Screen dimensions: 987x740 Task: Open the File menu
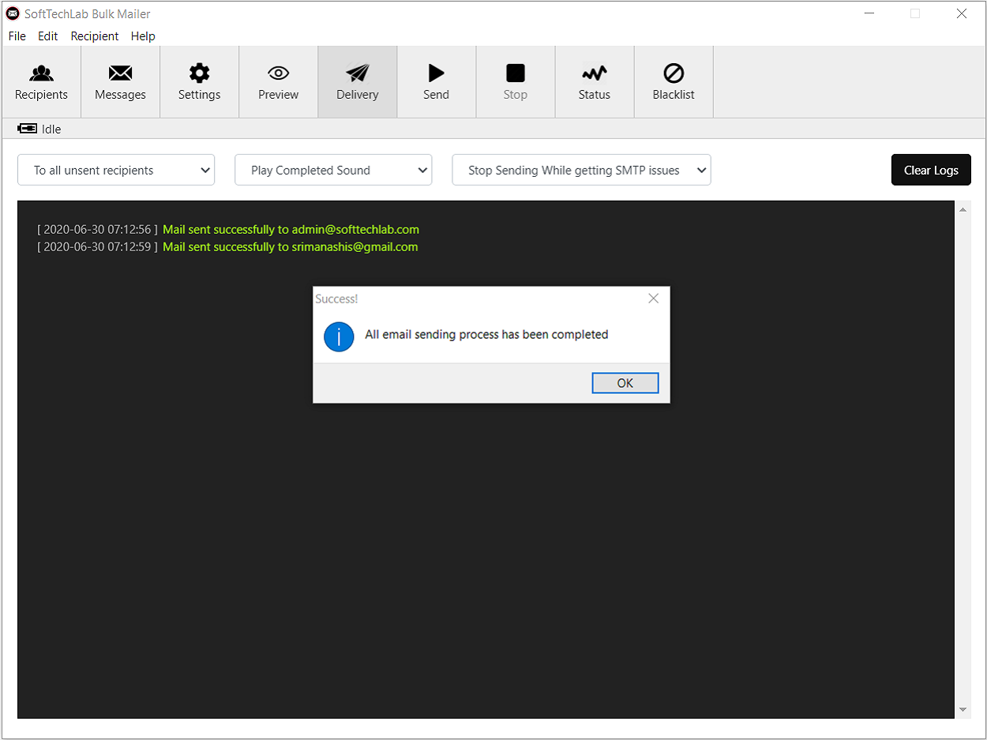(16, 36)
